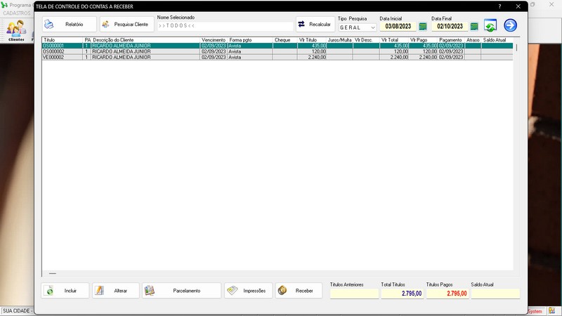Click the Pagamento column header

tap(451, 40)
